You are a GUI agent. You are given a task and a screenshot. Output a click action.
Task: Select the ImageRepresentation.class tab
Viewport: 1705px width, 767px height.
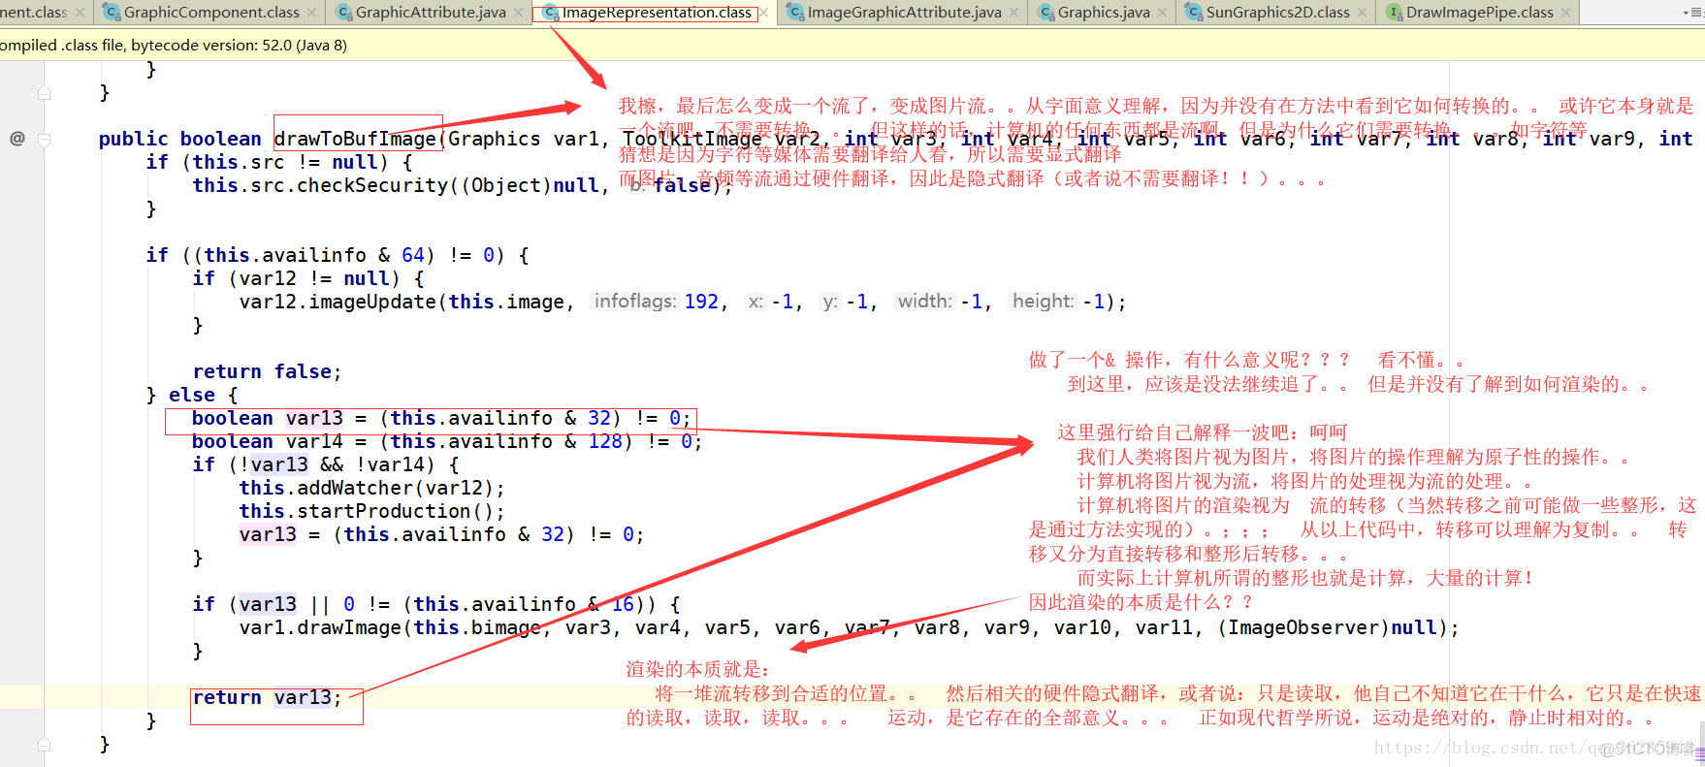[656, 13]
